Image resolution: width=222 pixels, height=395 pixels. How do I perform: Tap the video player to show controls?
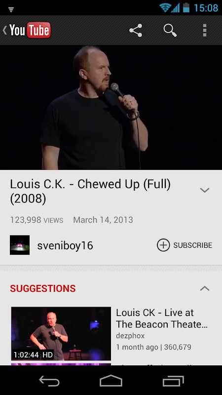tap(111, 107)
